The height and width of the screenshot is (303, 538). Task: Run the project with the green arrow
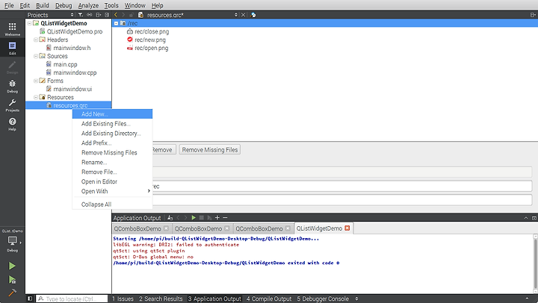point(12,266)
